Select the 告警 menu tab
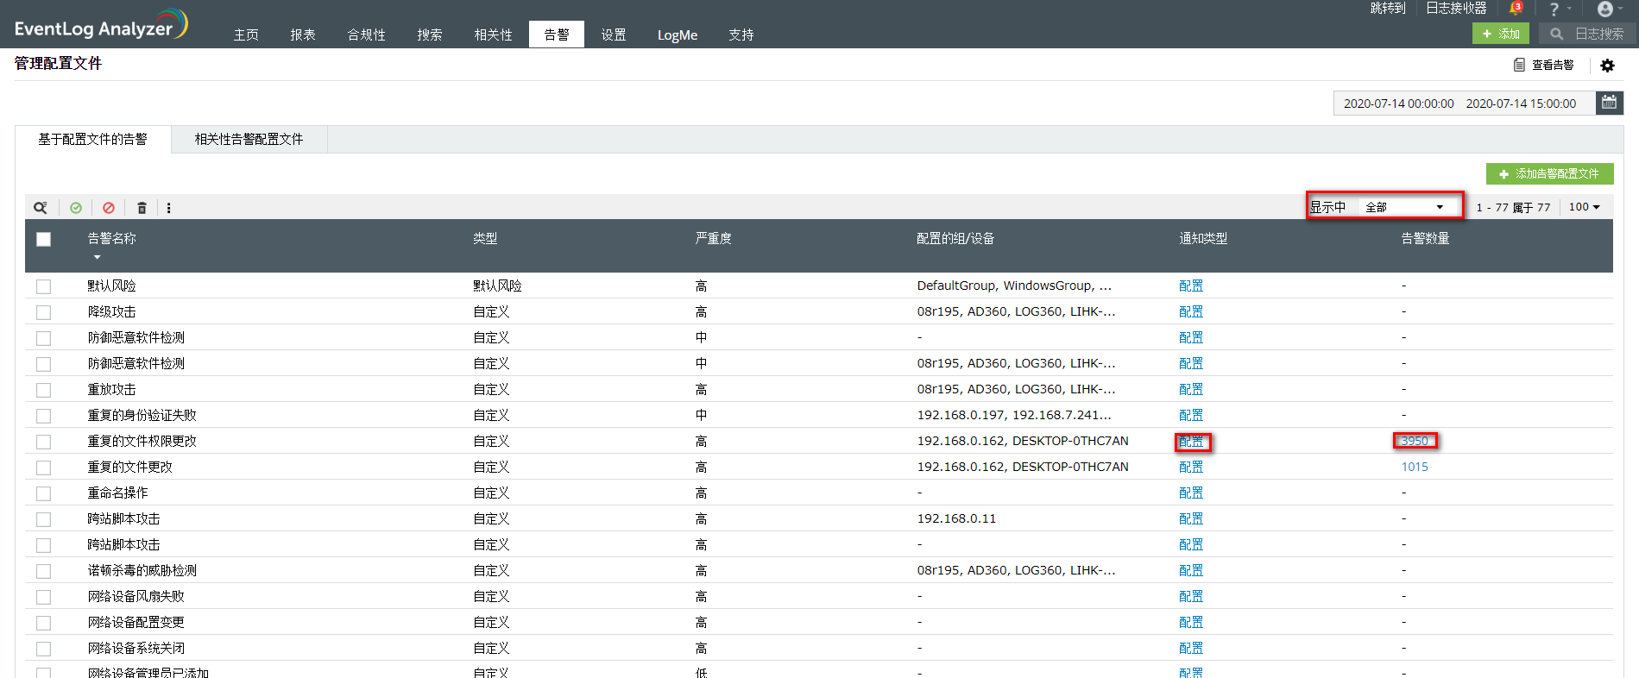 point(557,35)
